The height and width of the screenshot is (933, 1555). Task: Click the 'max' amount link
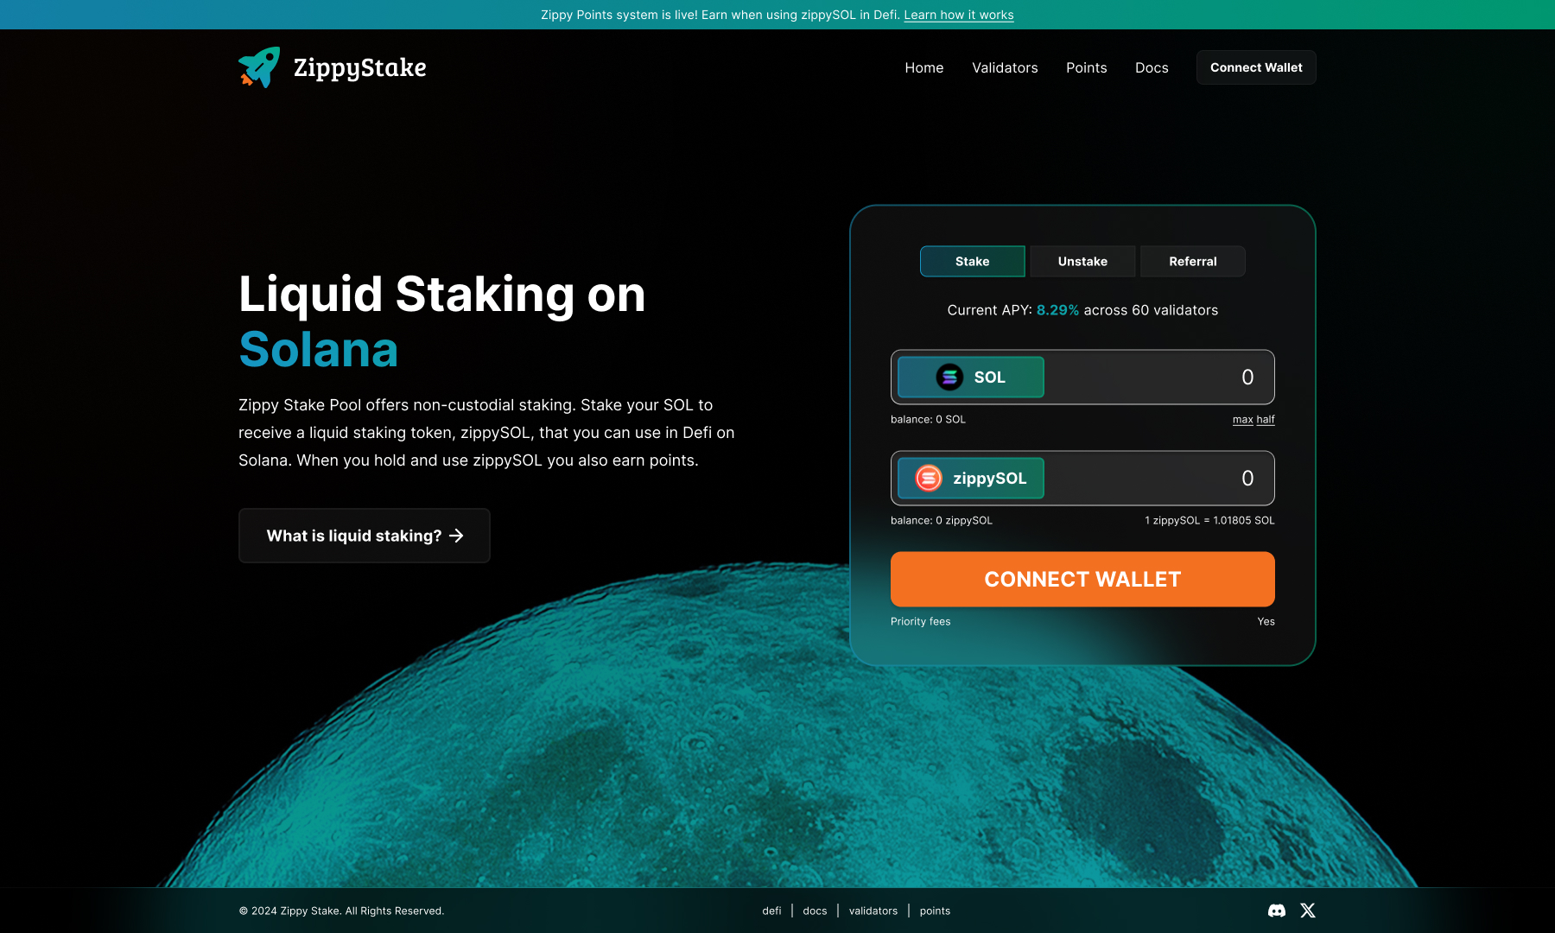point(1242,420)
